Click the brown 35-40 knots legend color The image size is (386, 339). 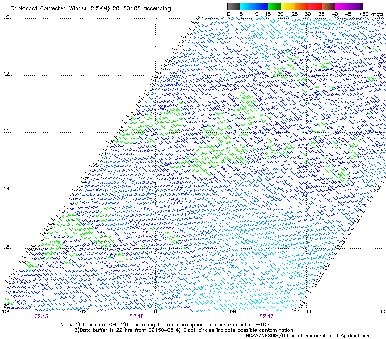pos(329,6)
